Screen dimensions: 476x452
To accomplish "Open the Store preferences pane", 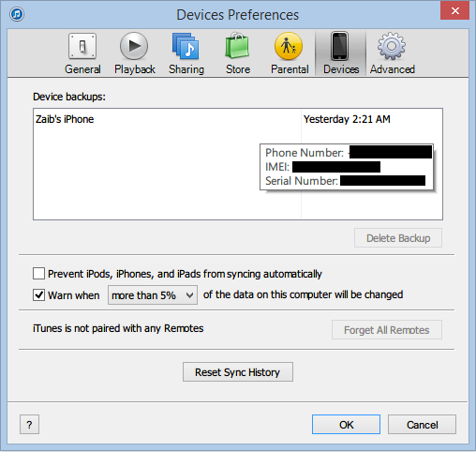I will point(238,53).
